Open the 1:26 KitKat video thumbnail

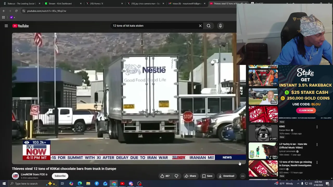263,114
